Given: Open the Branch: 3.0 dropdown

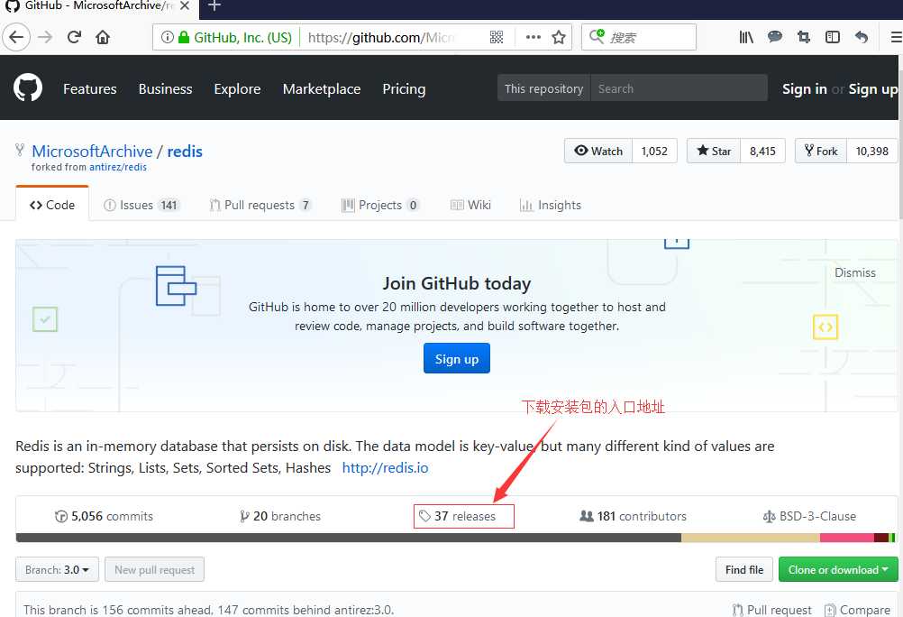Looking at the screenshot, I should pyautogui.click(x=57, y=570).
